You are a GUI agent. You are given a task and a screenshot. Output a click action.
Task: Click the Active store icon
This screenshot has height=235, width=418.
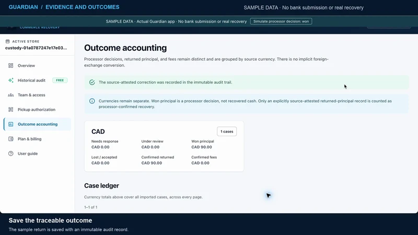click(7, 41)
